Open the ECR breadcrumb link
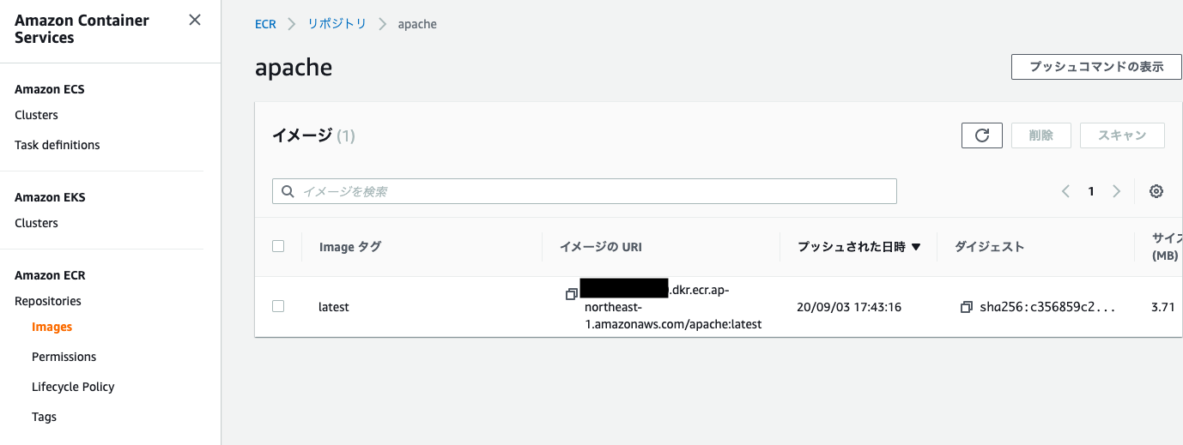 [265, 24]
